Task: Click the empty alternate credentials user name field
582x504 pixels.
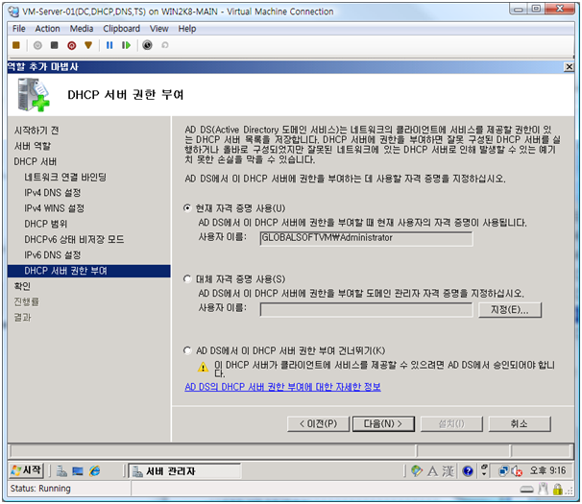Action: click(x=366, y=309)
